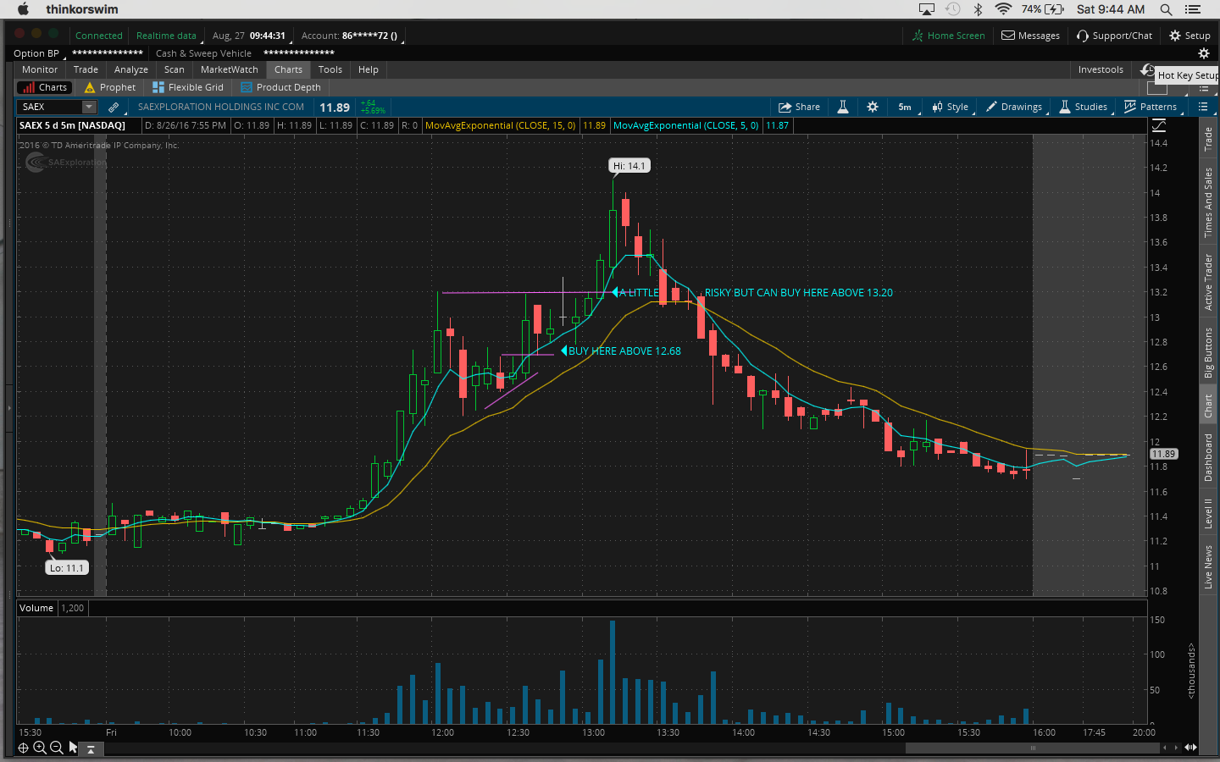This screenshot has height=762, width=1220.
Task: Click the zoom out magnifier icon
Action: 56,748
